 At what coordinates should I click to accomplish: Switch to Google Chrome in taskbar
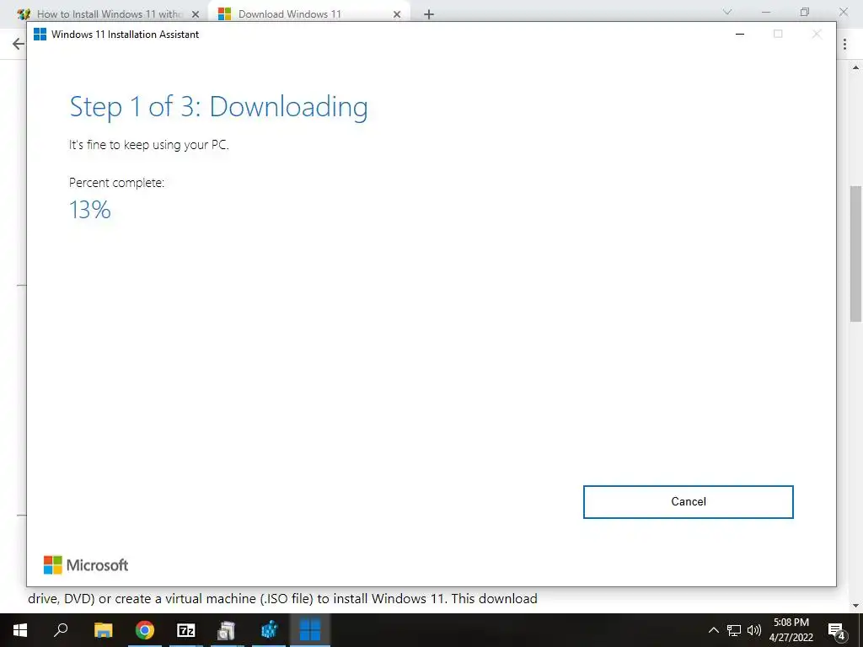pos(145,630)
